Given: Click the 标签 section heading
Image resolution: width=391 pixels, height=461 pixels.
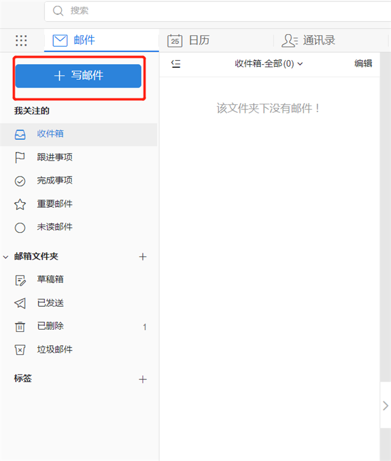Looking at the screenshot, I should (x=23, y=378).
